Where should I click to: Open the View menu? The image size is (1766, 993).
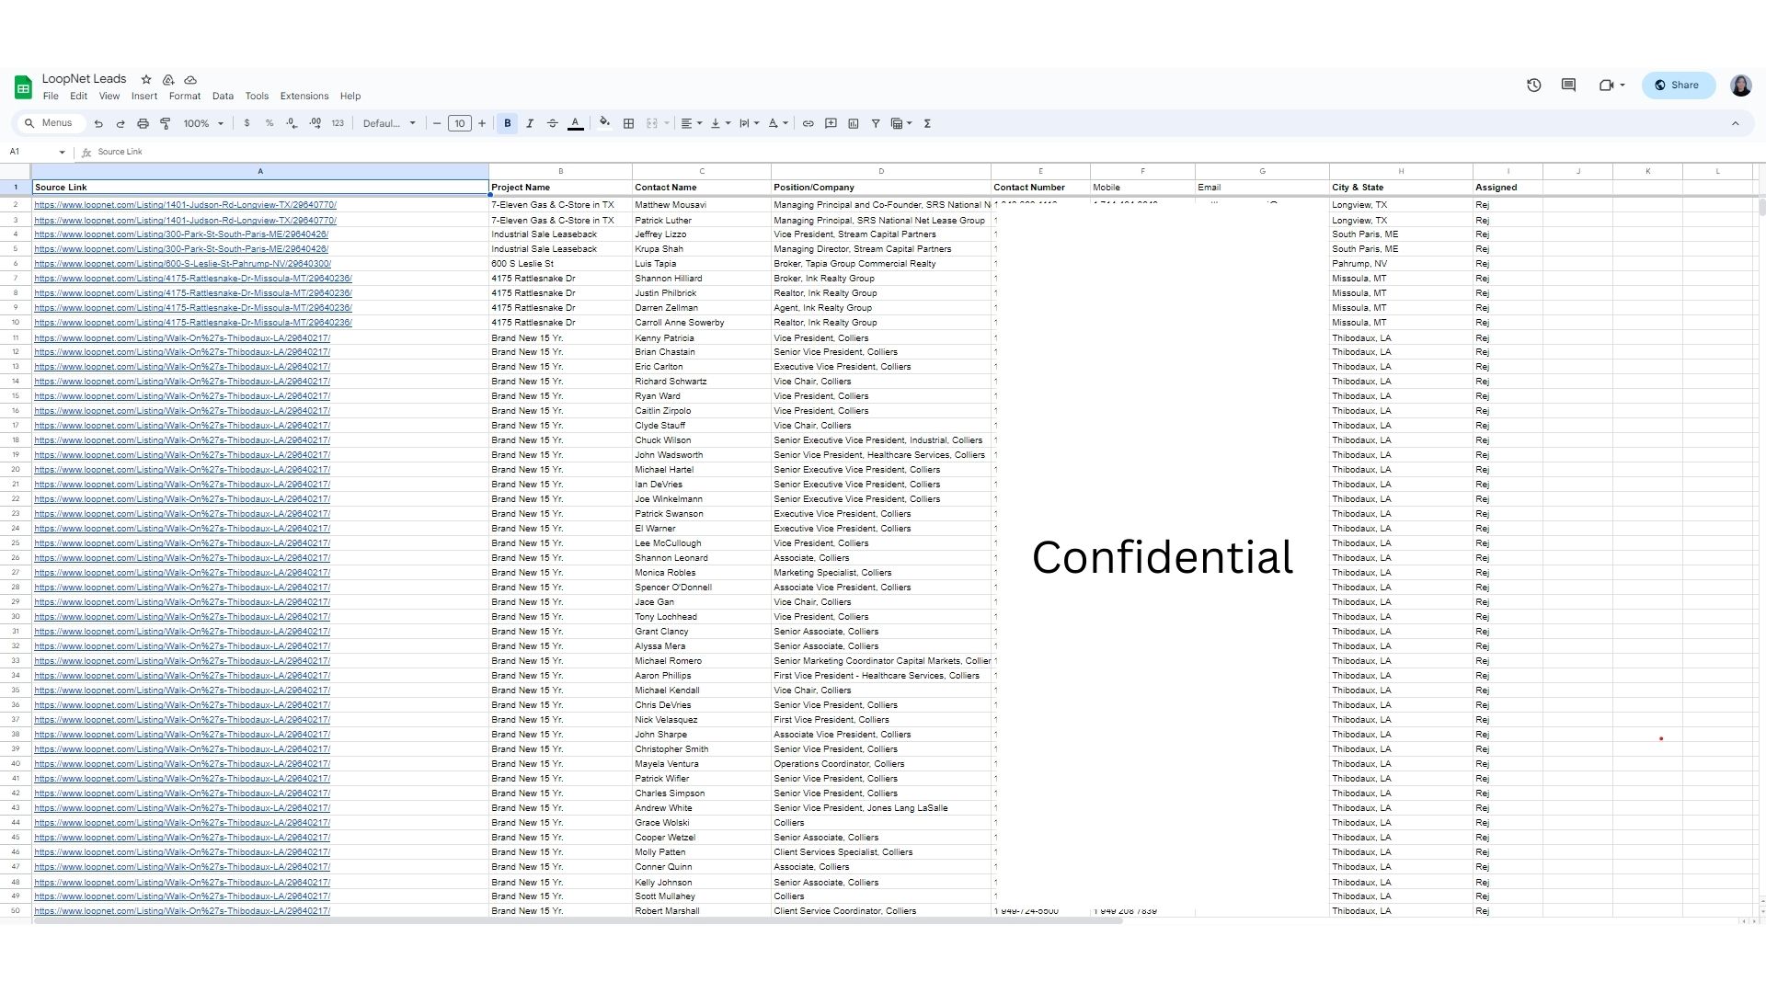(x=109, y=96)
